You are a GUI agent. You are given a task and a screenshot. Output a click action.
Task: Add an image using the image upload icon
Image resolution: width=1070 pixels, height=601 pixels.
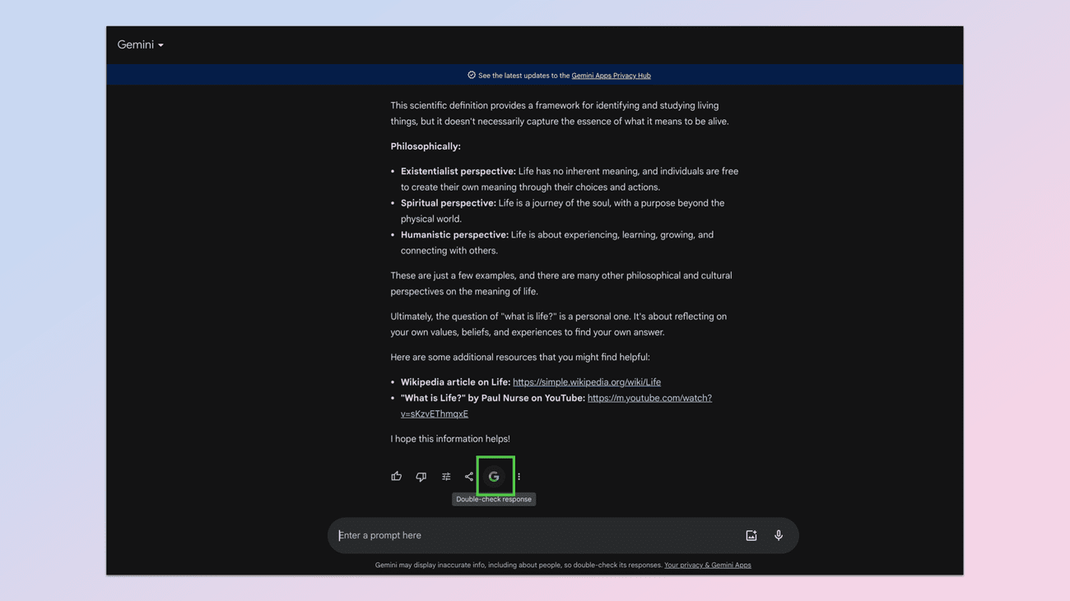pyautogui.click(x=751, y=534)
